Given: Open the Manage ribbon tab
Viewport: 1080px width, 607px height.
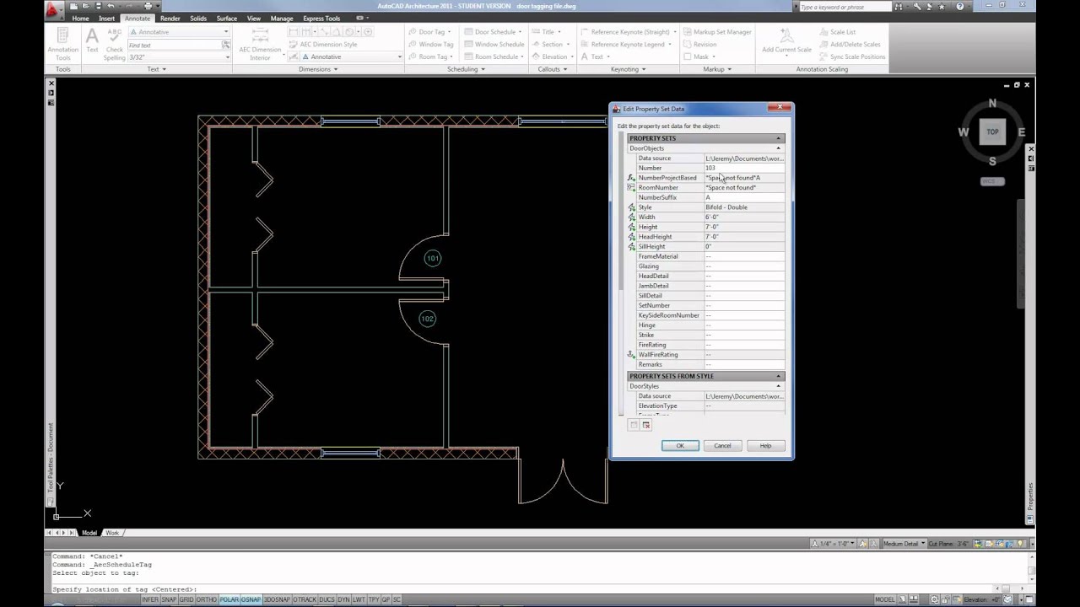Looking at the screenshot, I should (x=282, y=19).
